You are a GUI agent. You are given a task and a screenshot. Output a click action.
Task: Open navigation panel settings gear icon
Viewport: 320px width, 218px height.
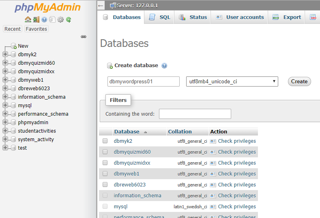(60, 19)
